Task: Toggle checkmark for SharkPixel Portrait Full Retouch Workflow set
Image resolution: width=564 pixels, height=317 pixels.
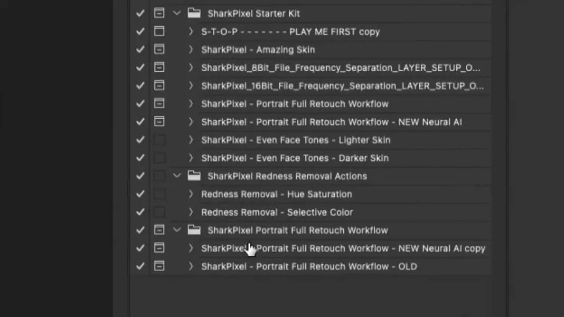Action: 140,230
